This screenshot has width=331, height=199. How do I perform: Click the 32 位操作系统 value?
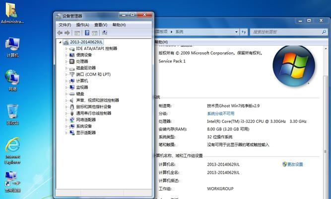click(220, 137)
